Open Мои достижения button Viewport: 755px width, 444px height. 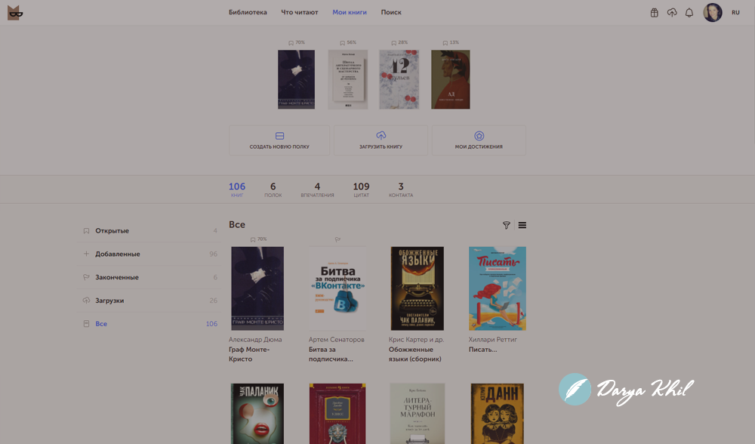point(479,140)
